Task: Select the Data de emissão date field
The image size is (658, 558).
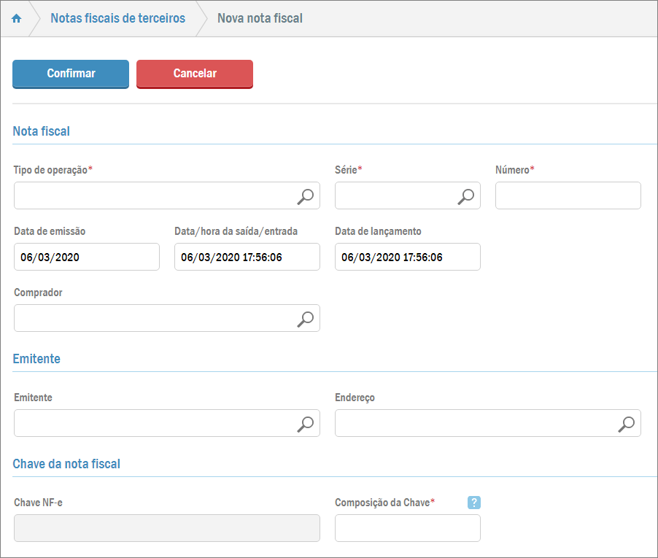Action: point(86,257)
